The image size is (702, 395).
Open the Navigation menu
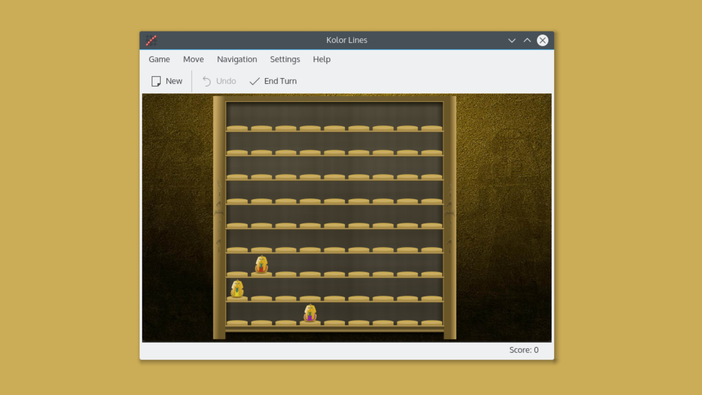tap(237, 59)
